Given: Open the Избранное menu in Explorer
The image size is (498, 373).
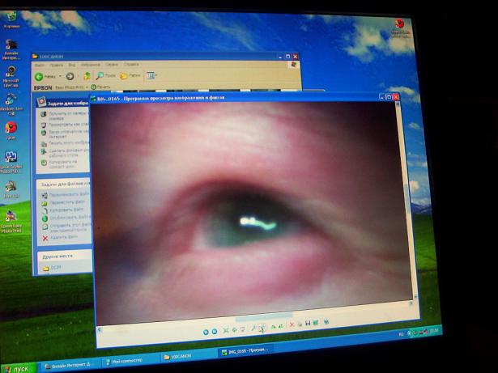Looking at the screenshot, I should point(91,65).
